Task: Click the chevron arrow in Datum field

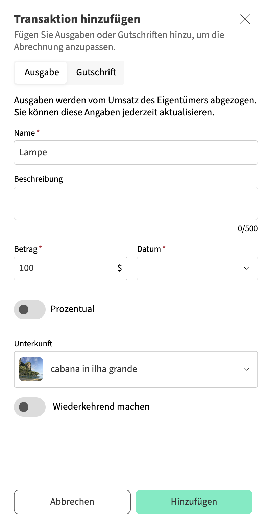Action: pyautogui.click(x=246, y=268)
